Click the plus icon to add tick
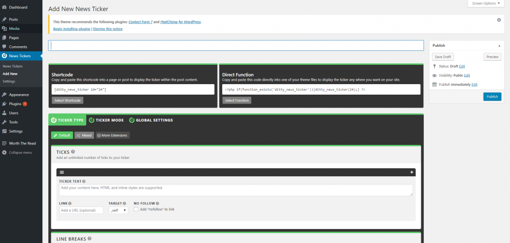The image size is (510, 243). (x=411, y=172)
